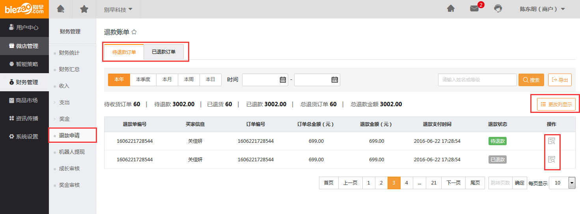The width and height of the screenshot is (580, 214).
Task: Click the 请输入姓名或等级 search box
Action: coord(477,79)
